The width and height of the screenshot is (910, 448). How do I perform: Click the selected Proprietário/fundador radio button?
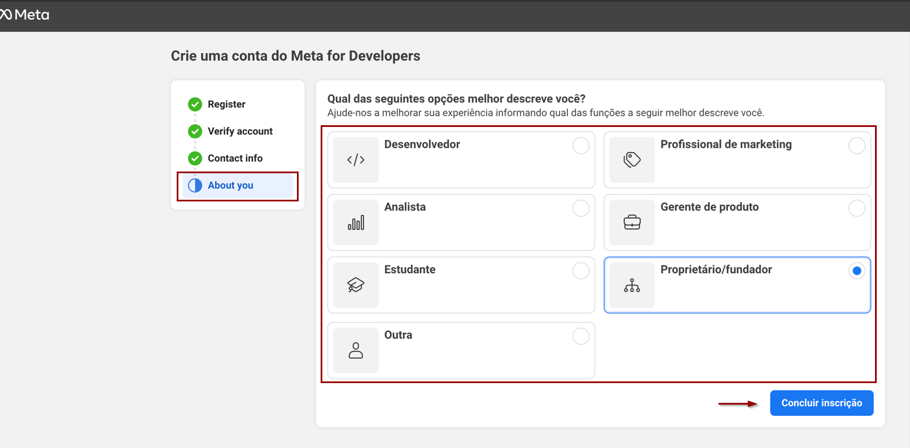point(856,271)
